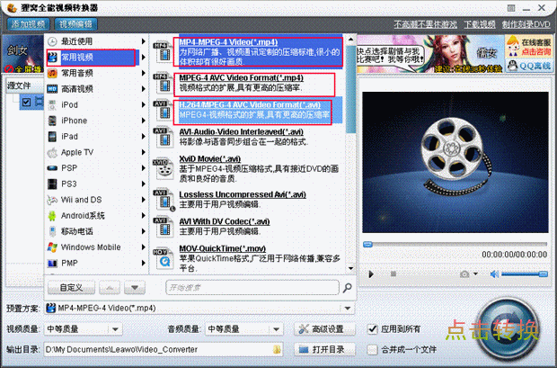Open the 音频质量 dropdown

(x=277, y=329)
